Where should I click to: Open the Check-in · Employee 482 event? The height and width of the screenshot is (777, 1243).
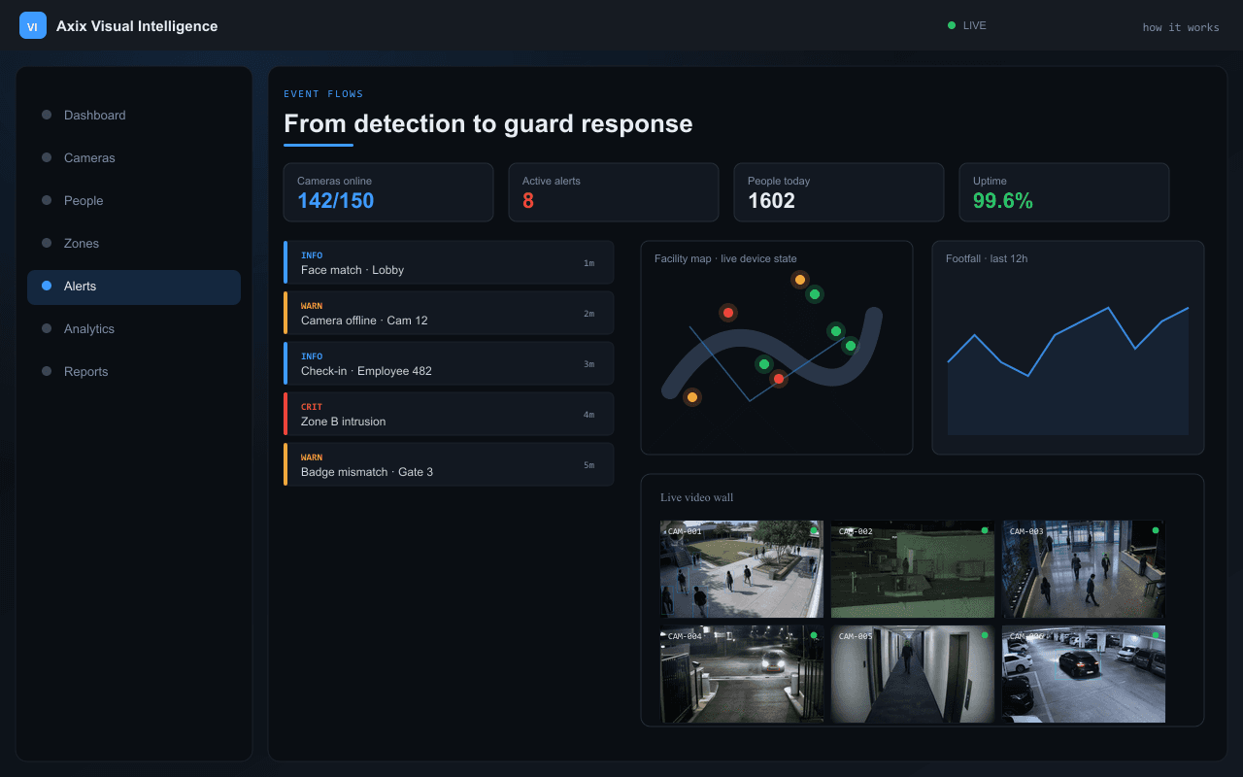449,363
